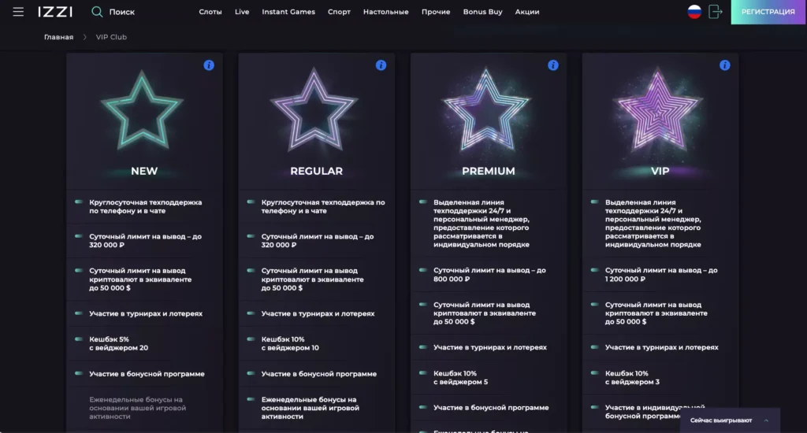
Task: Click info icon on REGULAR card
Action: click(381, 65)
